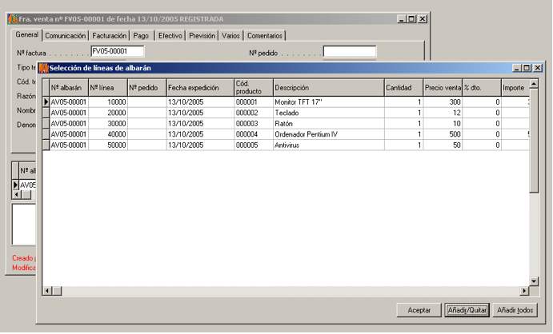
Task: Sort by the Descripción column header
Action: (x=327, y=87)
